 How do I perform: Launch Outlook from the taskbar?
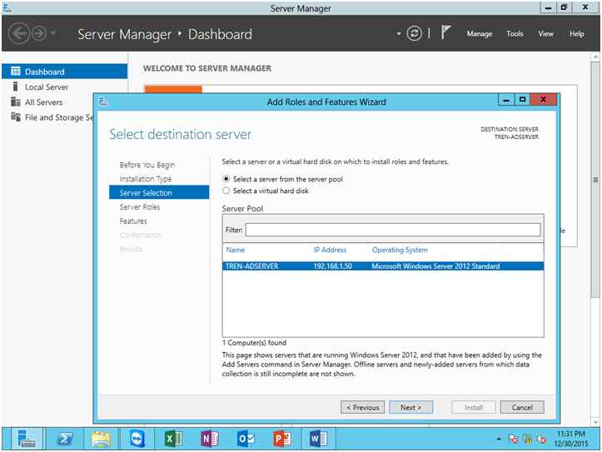pyautogui.click(x=246, y=439)
